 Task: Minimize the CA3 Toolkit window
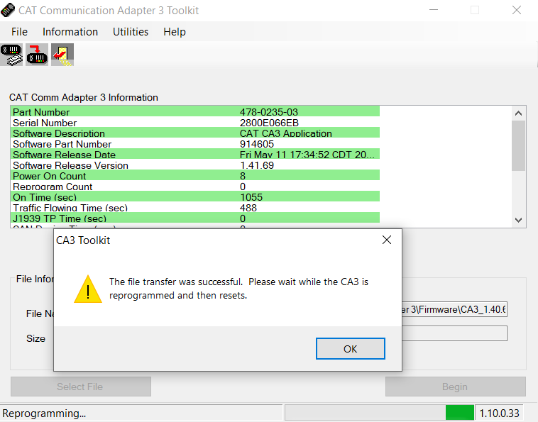pyautogui.click(x=434, y=10)
